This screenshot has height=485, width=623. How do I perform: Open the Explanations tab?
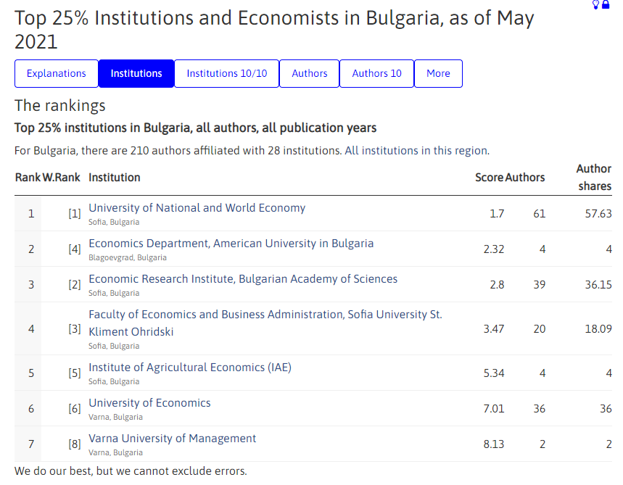click(57, 73)
